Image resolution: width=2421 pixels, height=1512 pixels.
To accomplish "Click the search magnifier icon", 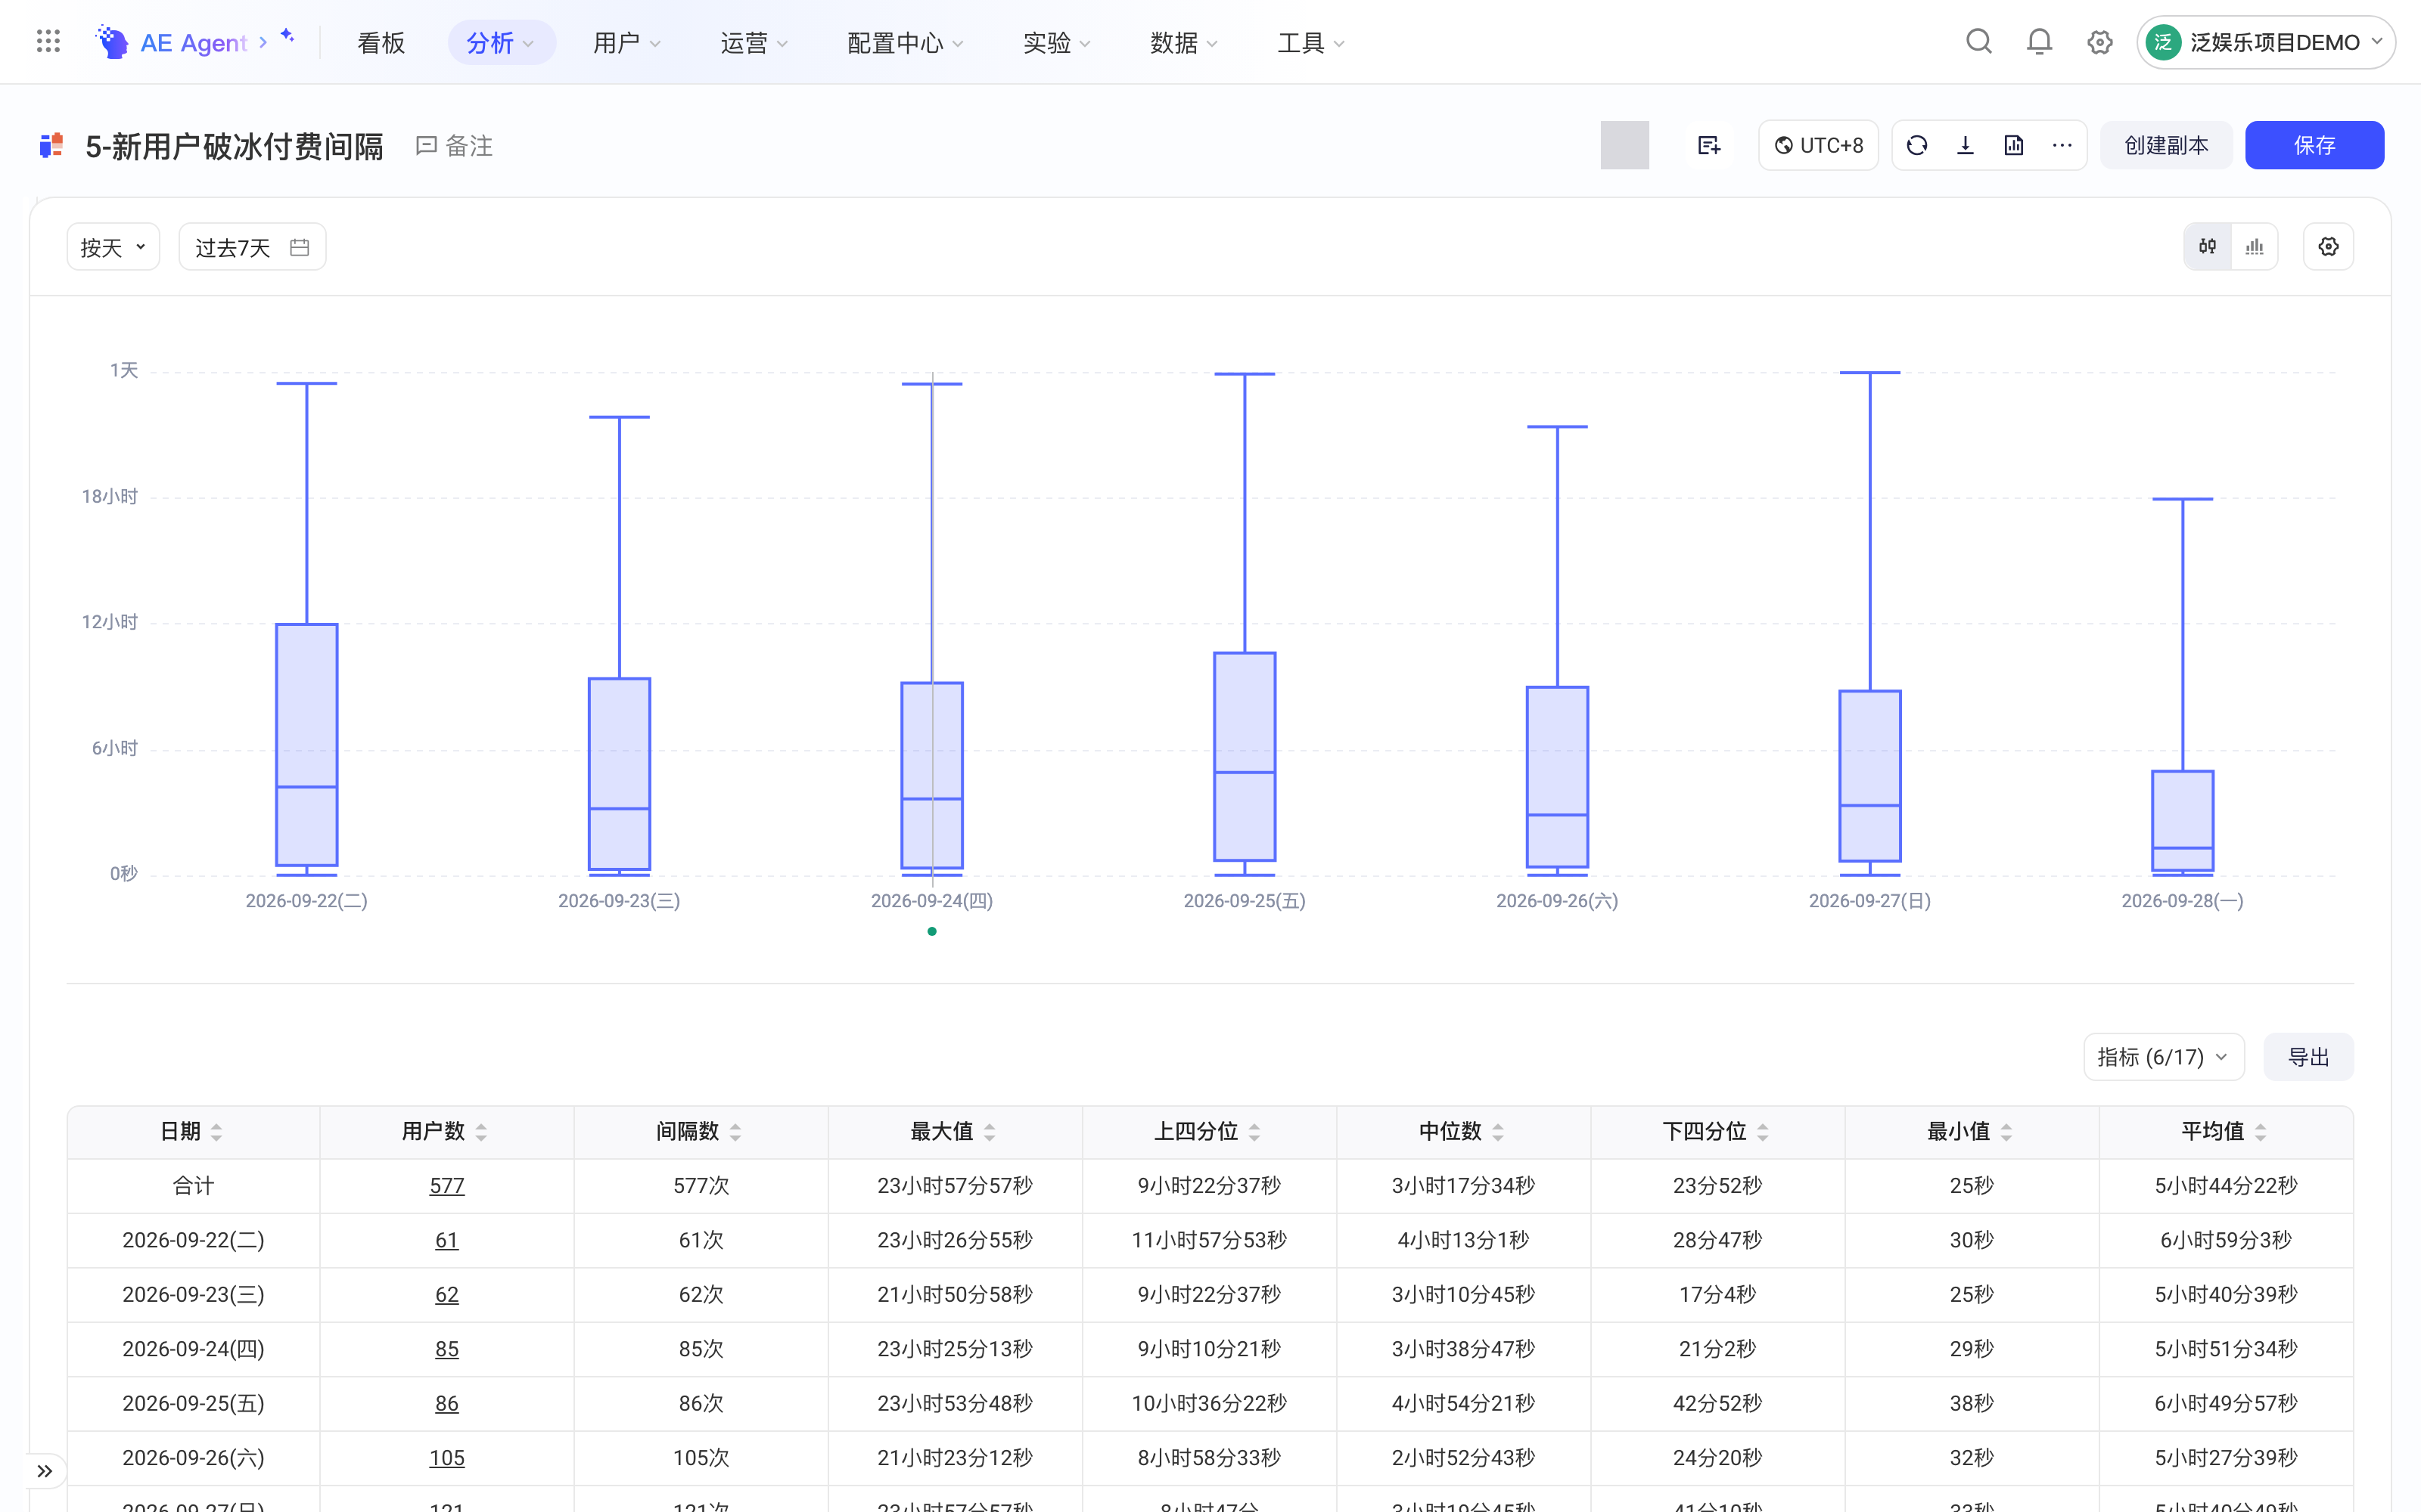I will pos(1978,42).
